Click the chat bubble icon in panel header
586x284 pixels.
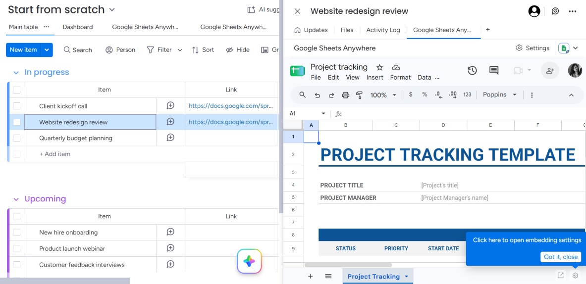point(555,11)
